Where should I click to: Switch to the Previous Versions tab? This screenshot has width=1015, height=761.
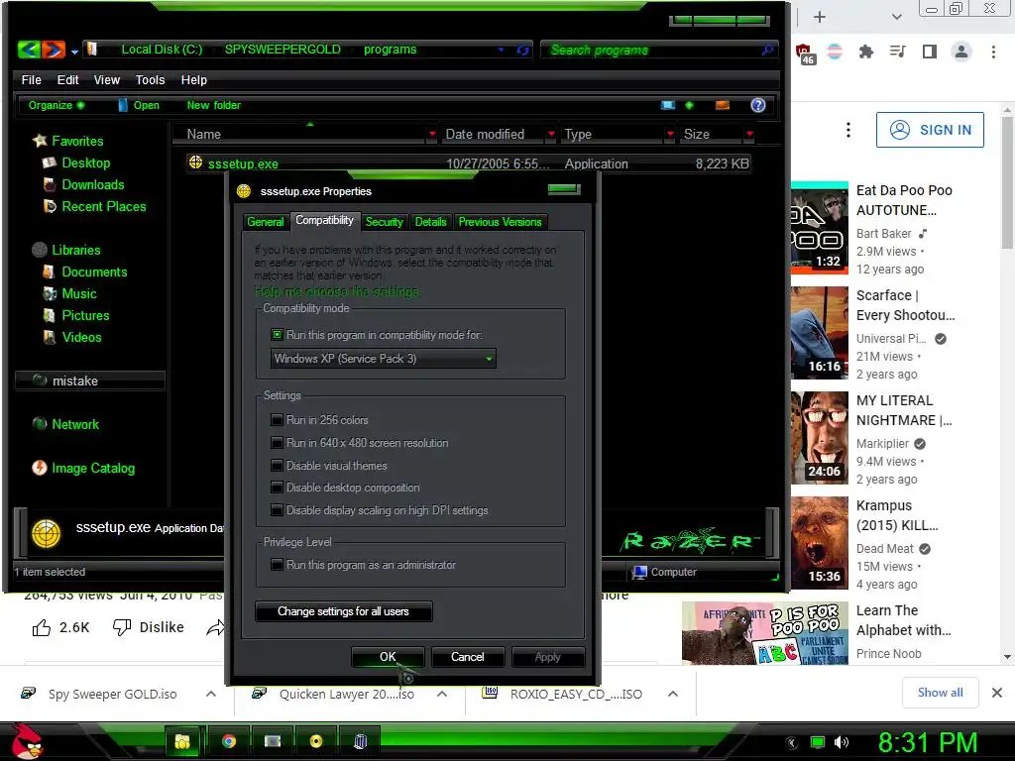pos(500,222)
